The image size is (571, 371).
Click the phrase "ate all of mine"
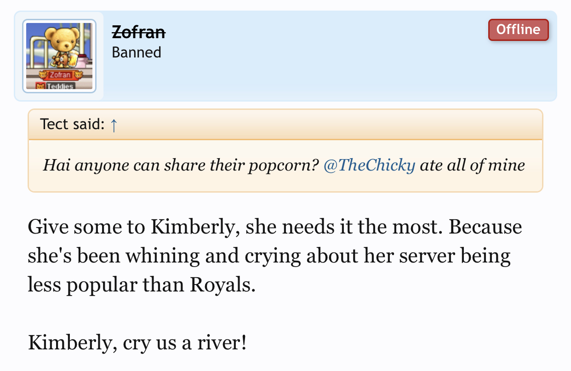(x=472, y=166)
